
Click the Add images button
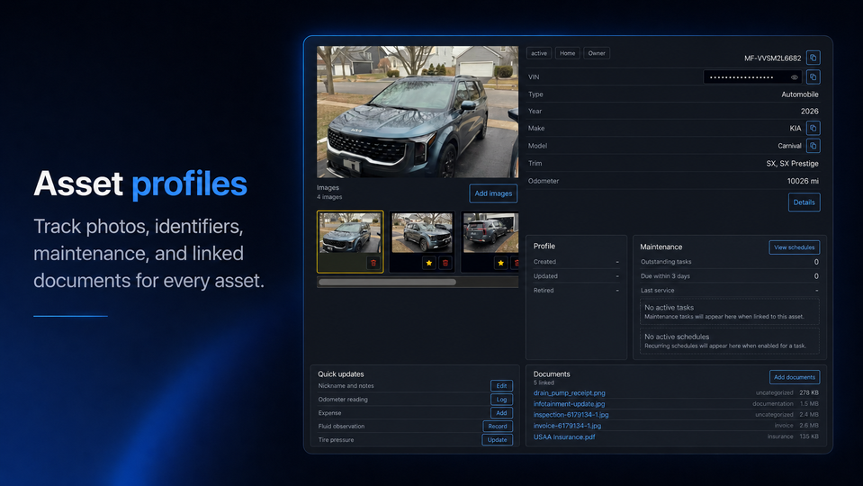[x=493, y=193]
